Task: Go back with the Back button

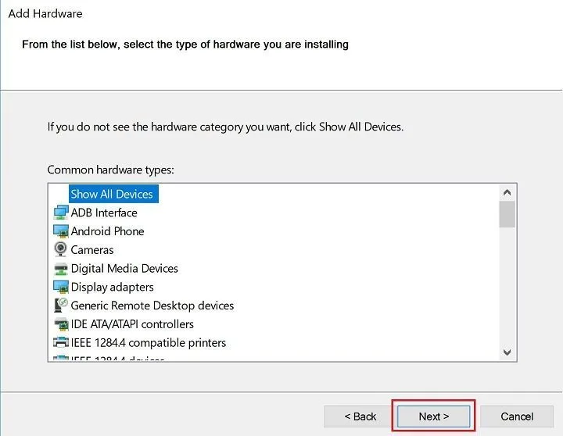Action: [360, 416]
